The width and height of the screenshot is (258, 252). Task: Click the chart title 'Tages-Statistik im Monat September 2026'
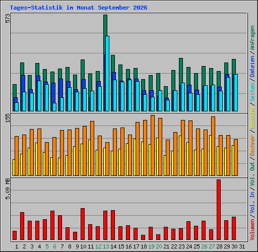[79, 8]
